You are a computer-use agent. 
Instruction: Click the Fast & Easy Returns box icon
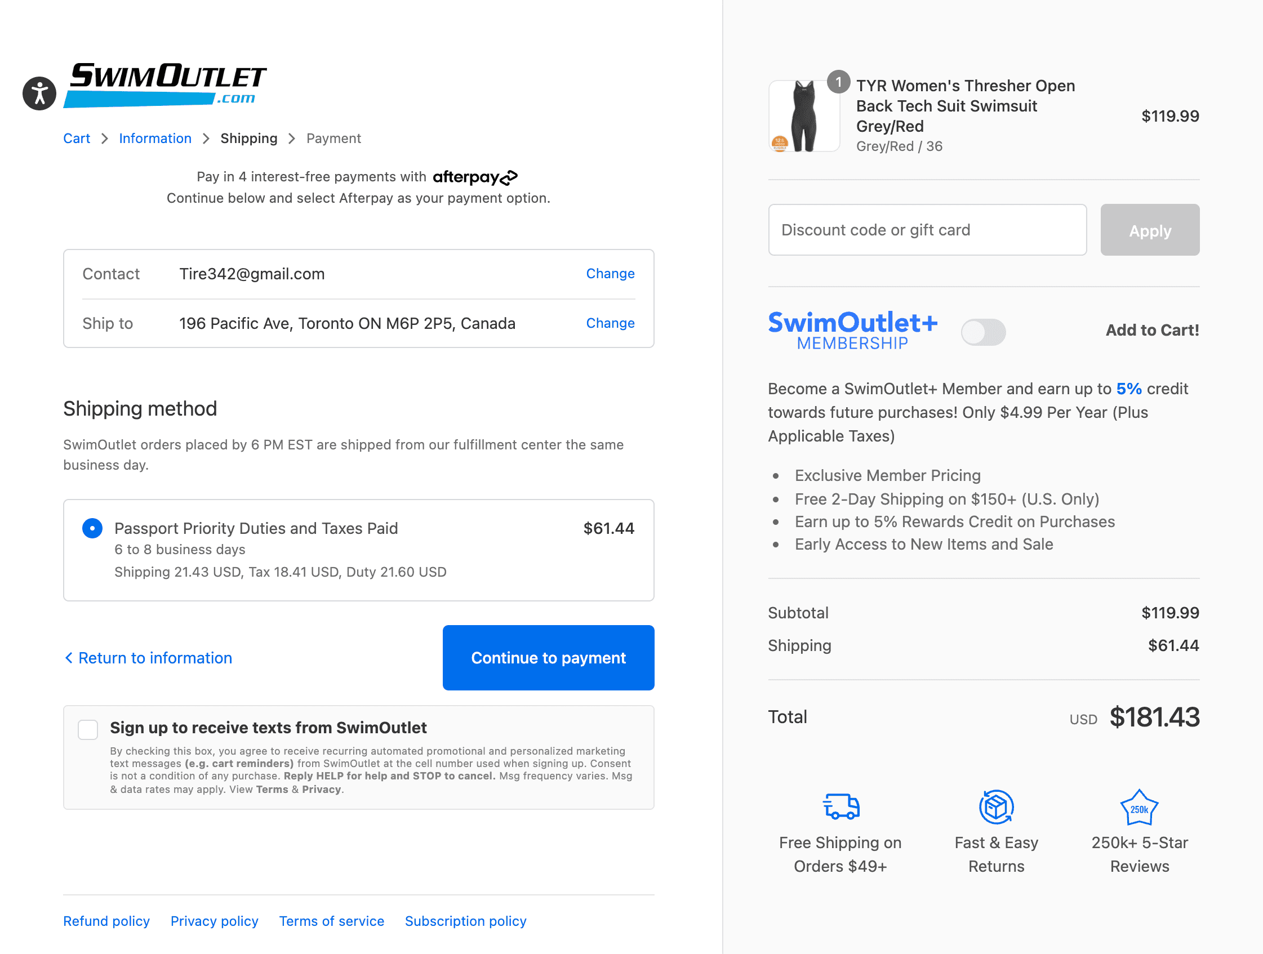tap(997, 806)
